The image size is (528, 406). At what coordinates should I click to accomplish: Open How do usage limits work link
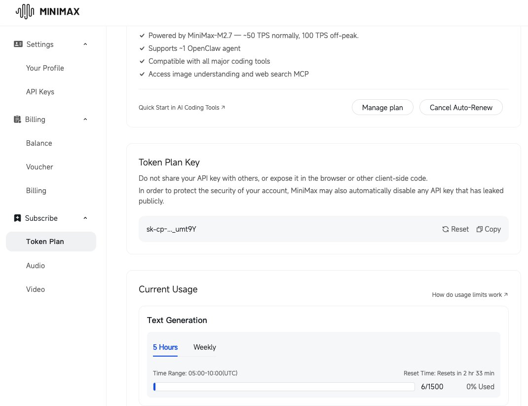click(x=470, y=295)
